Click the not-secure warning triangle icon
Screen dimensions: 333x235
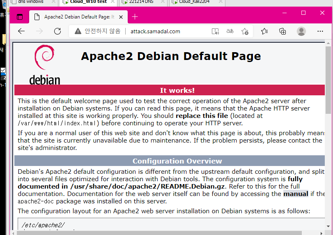tap(78, 31)
